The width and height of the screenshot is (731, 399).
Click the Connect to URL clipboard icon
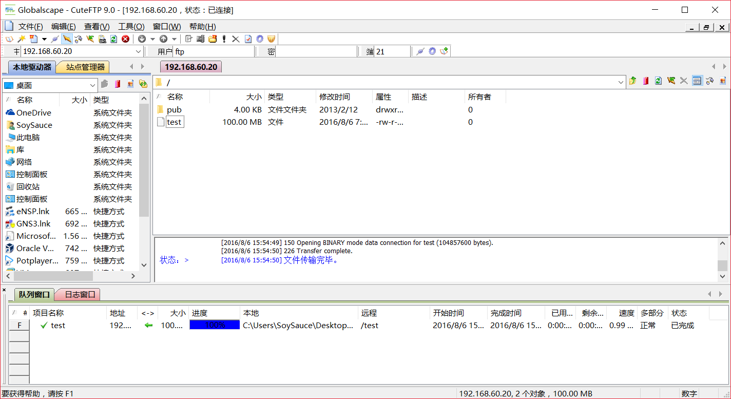click(x=102, y=39)
